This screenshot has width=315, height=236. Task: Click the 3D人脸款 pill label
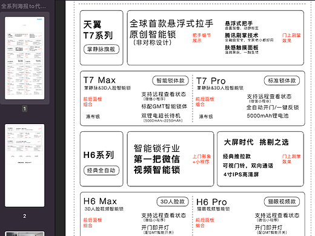173,202
